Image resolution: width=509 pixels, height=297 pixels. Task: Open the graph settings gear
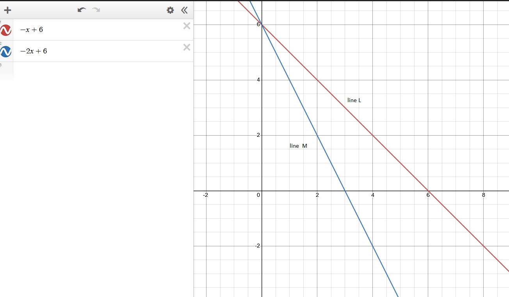click(x=170, y=10)
